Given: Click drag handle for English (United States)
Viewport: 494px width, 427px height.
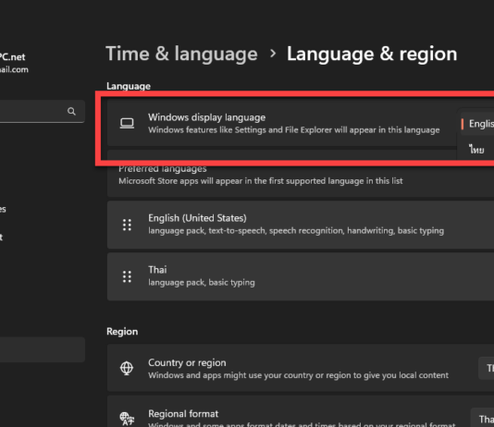Looking at the screenshot, I should (127, 225).
